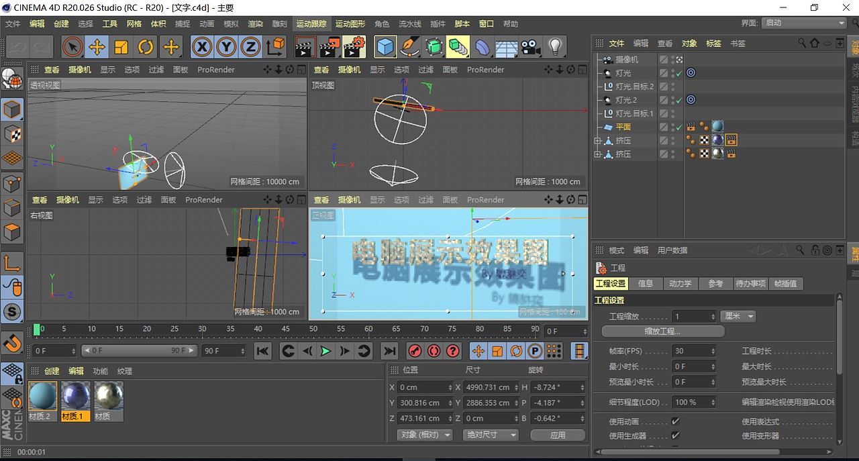The width and height of the screenshot is (859, 461).
Task: Open the layout 启动 dropdown
Action: (804, 22)
